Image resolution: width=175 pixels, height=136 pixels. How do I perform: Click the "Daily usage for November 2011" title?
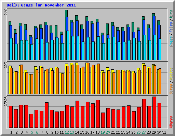click(41, 5)
